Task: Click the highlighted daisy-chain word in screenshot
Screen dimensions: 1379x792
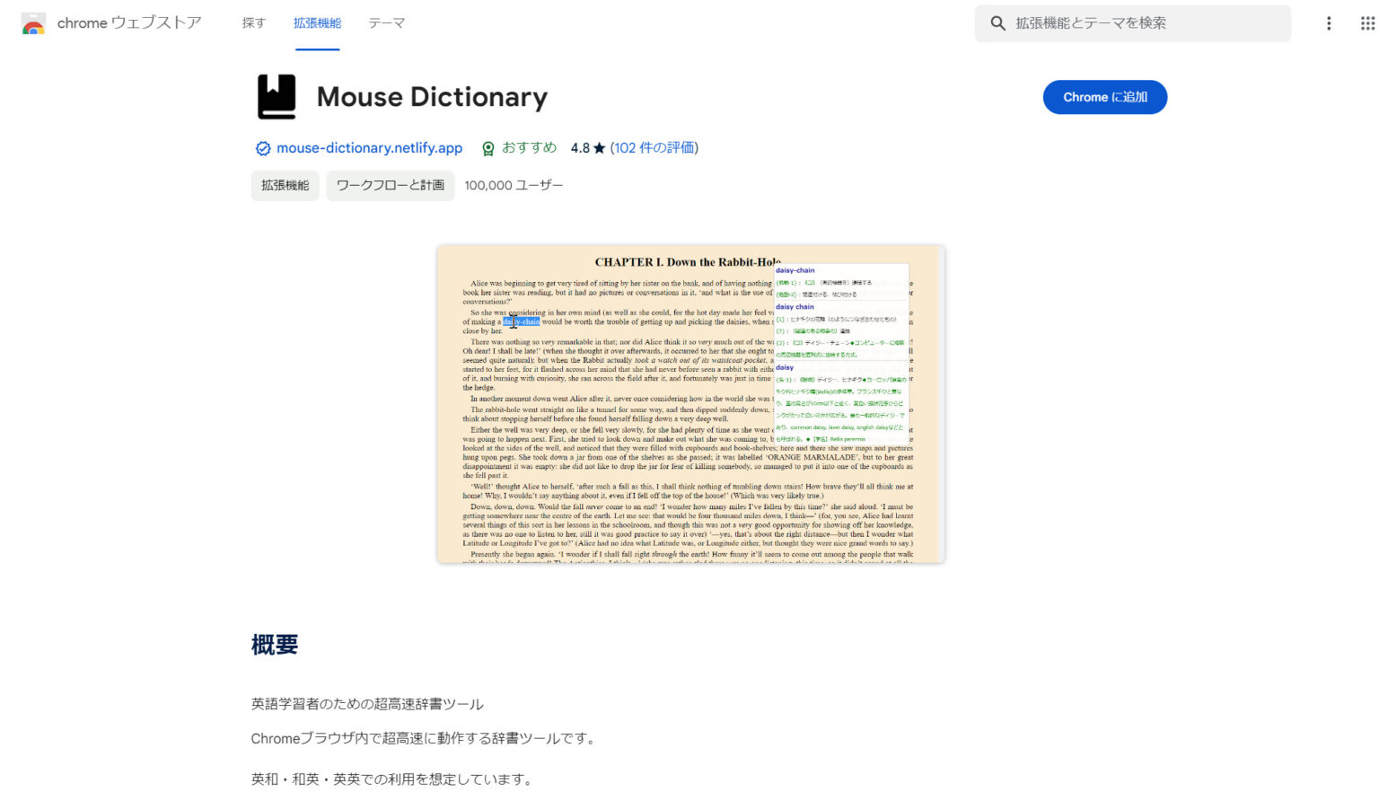Action: pyautogui.click(x=521, y=321)
